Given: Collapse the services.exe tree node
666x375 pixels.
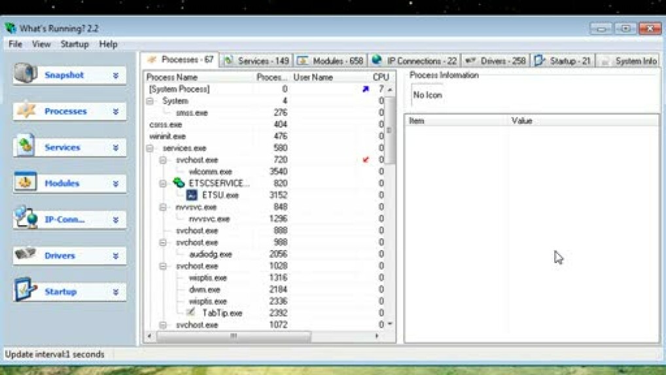Looking at the screenshot, I should [150, 149].
